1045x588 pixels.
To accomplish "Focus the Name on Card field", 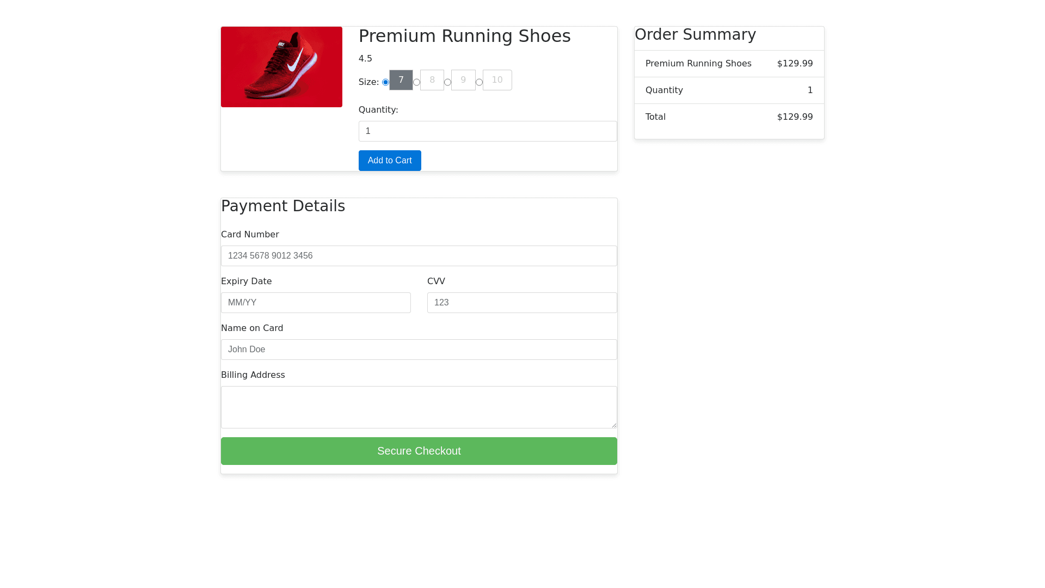I will click(419, 350).
